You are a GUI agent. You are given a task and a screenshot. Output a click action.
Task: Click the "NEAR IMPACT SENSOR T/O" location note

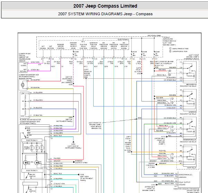point(96,128)
